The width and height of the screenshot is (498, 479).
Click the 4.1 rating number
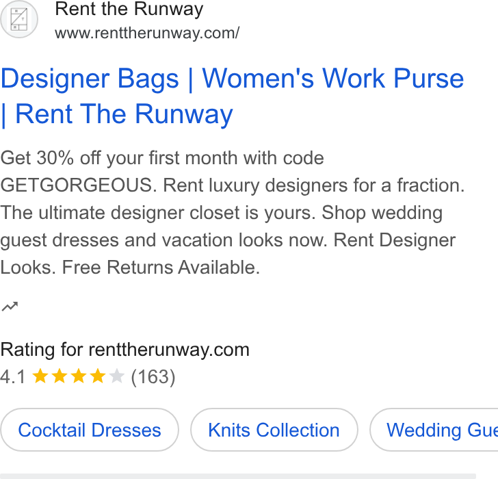click(13, 377)
